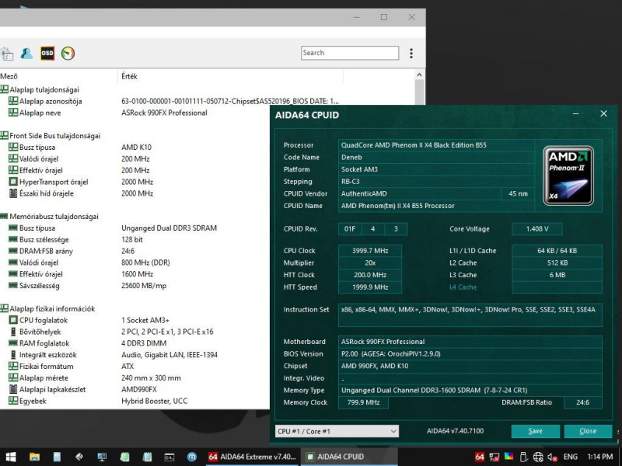Click the Mező column header

[x=9, y=76]
